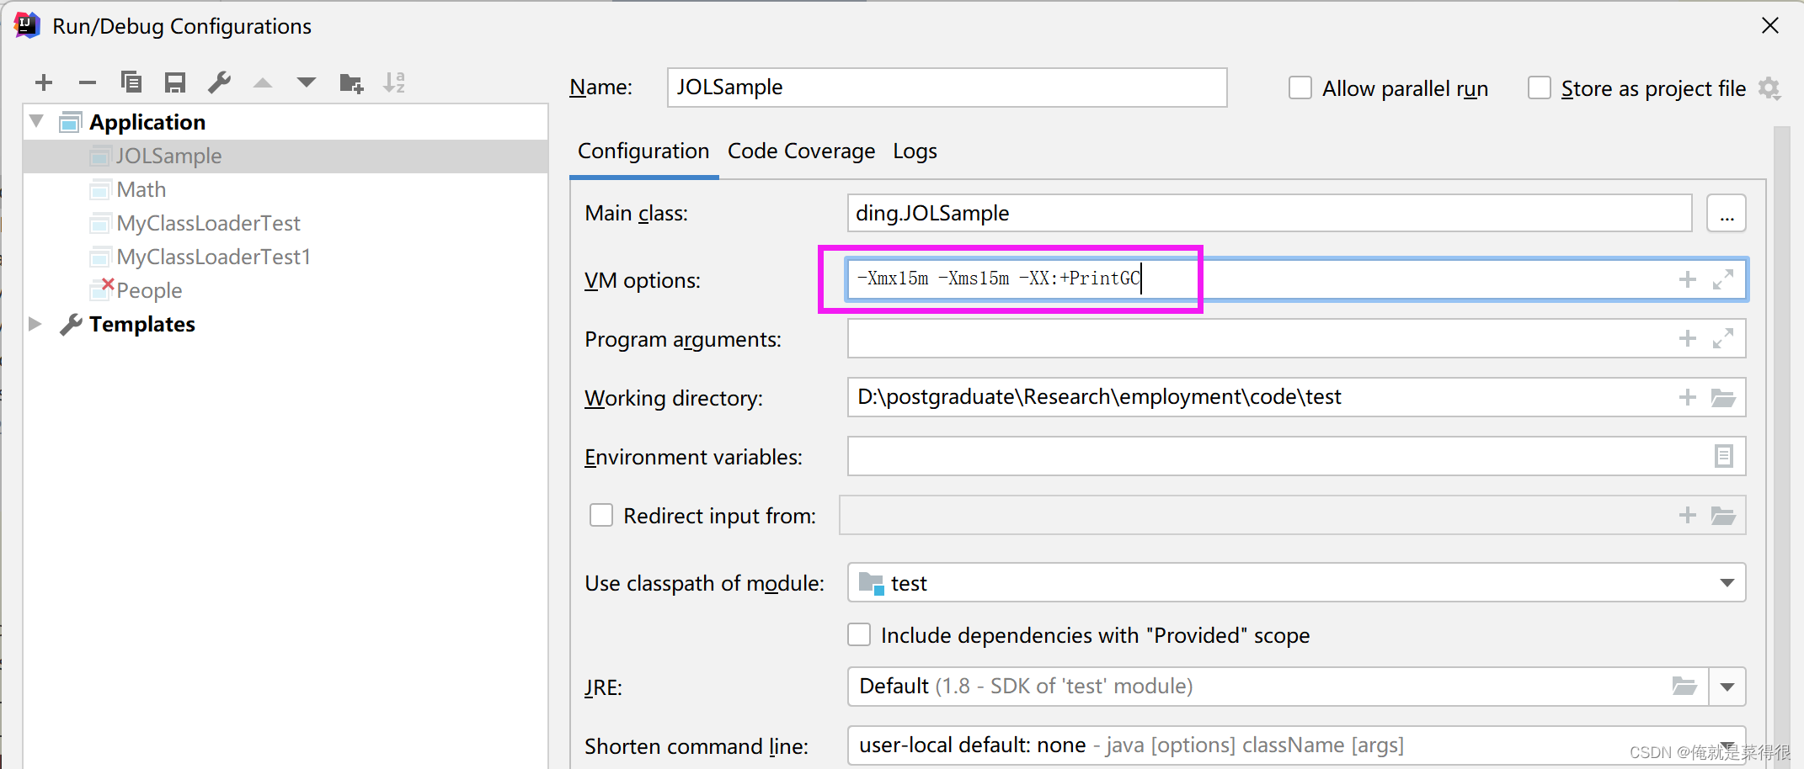Select the People configuration with error mark

pos(286,290)
